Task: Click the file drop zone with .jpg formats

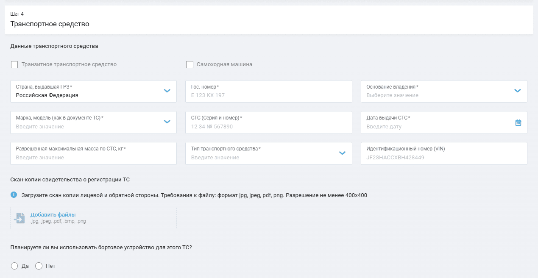Action: click(x=93, y=218)
